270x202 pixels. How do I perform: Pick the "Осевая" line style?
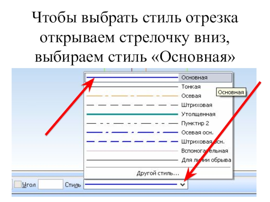(158, 96)
